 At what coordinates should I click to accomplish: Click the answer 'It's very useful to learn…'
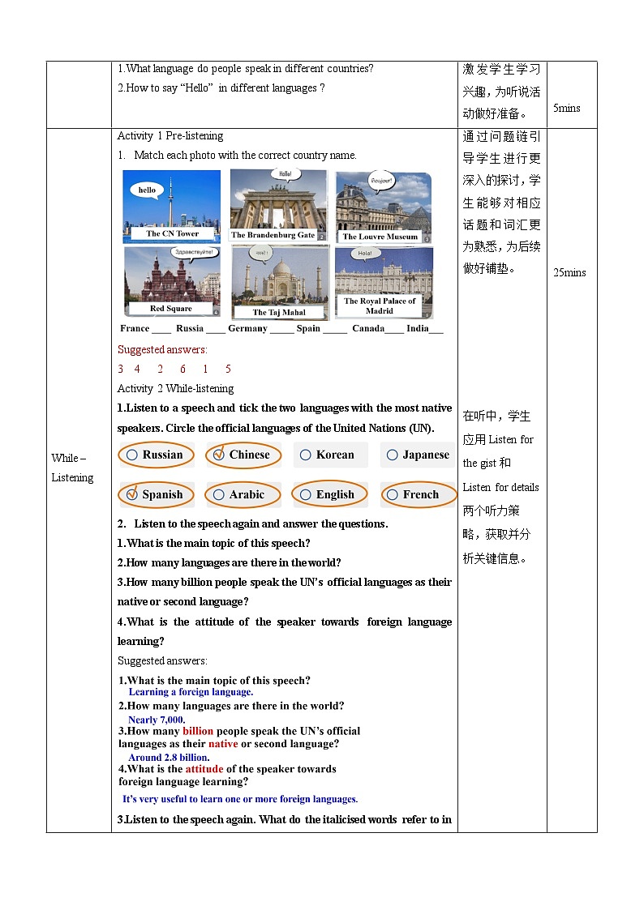(240, 799)
